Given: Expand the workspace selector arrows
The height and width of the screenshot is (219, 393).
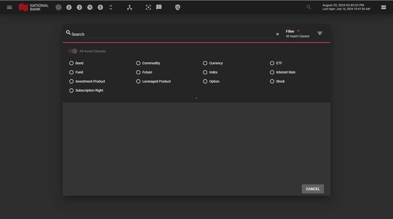Looking at the screenshot, I should [x=111, y=7].
